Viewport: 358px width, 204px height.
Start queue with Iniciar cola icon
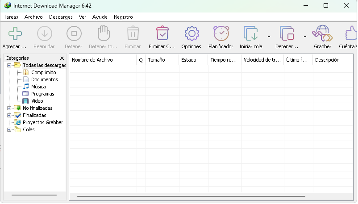click(x=250, y=34)
